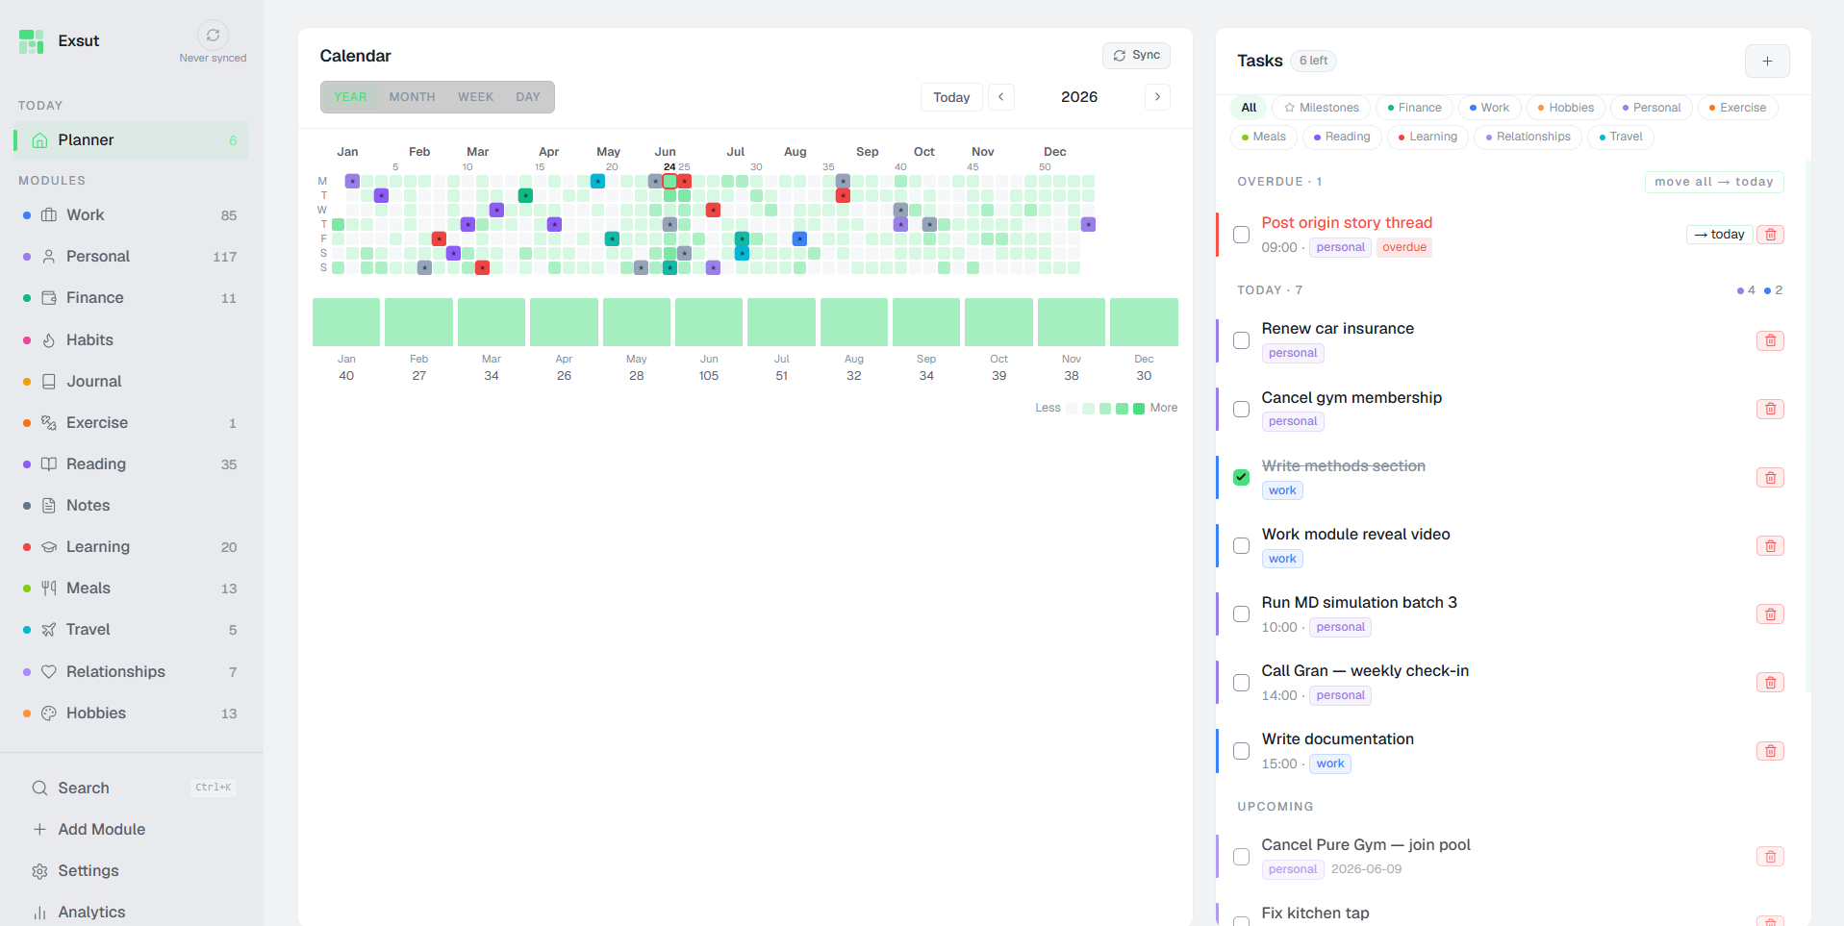Open the Settings gear icon
This screenshot has height=926, width=1844.
(x=39, y=871)
